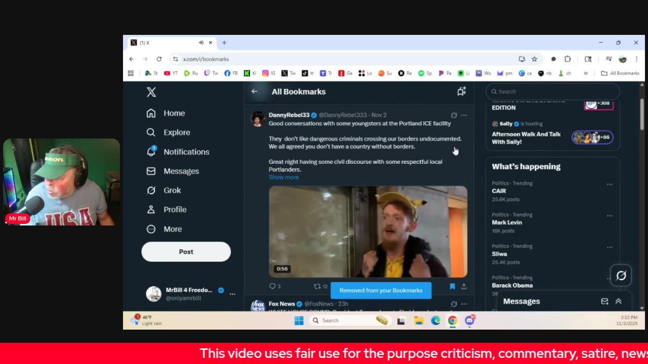Open DannyRebel33's profile avatar
Screen dimensions: 648x364
pos(258,119)
